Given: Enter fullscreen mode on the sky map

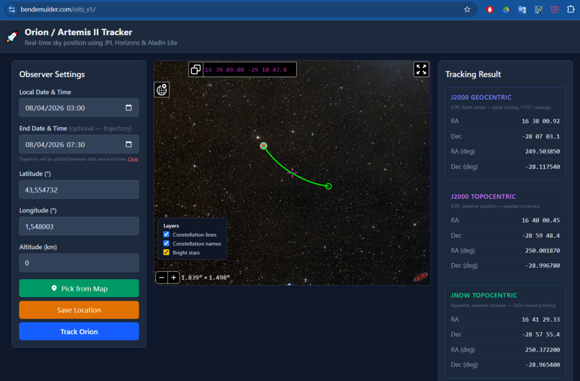Looking at the screenshot, I should click(x=421, y=70).
